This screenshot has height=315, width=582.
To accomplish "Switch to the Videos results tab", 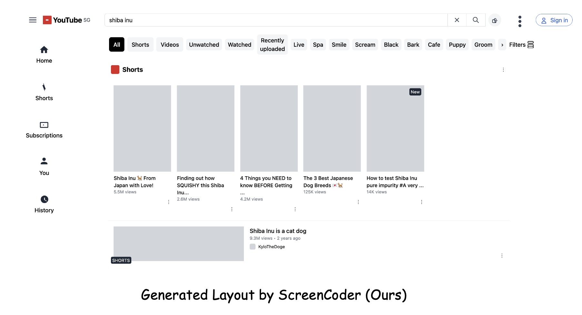I will (x=169, y=45).
